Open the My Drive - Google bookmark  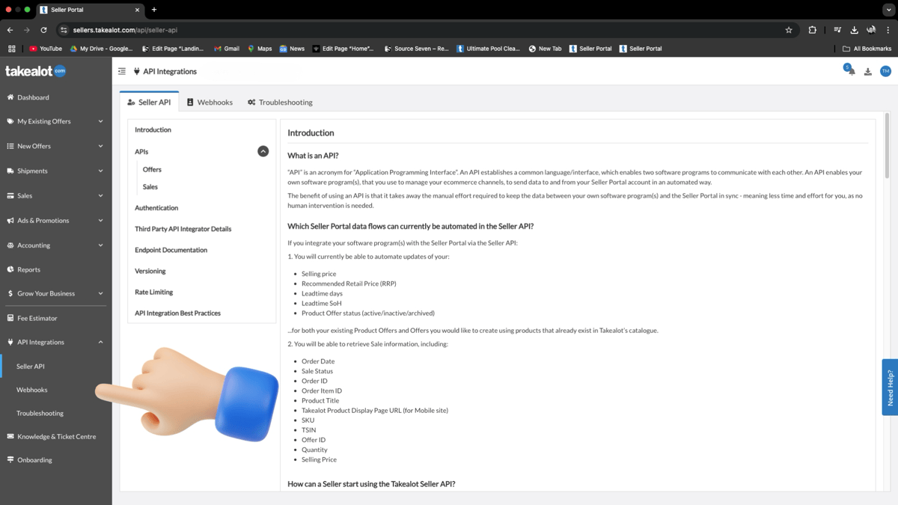[101, 49]
